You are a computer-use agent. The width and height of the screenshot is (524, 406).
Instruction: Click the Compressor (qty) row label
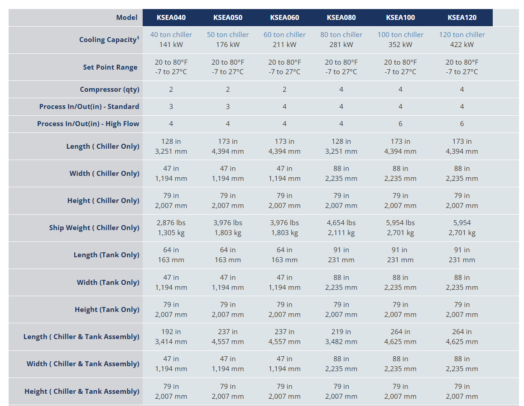[109, 90]
